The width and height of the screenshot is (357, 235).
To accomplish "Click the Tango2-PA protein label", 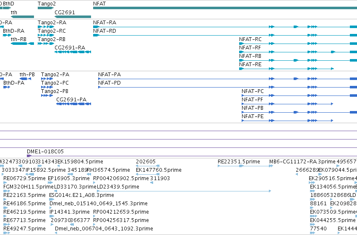I will (x=55, y=74).
